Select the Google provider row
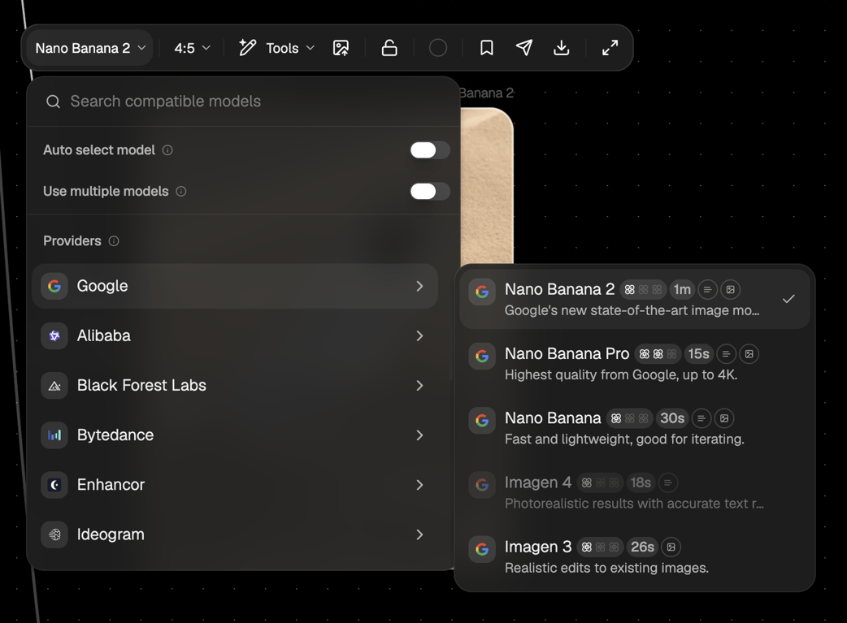 click(x=235, y=286)
